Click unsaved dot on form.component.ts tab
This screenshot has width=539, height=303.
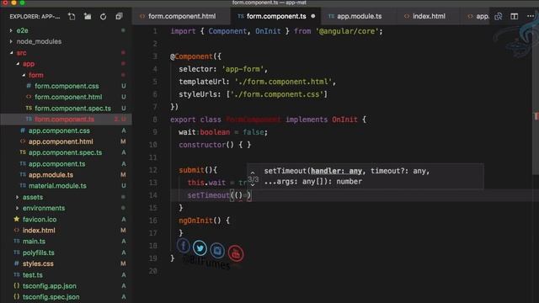coord(312,16)
